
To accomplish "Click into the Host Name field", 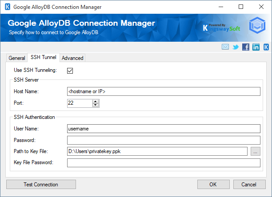I will [x=164, y=91].
